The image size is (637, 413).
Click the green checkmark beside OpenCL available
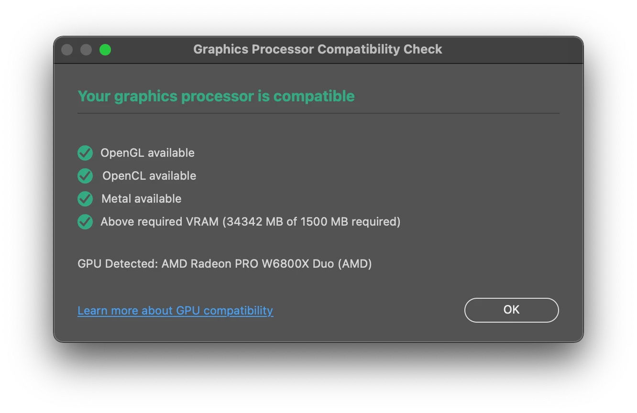pyautogui.click(x=85, y=176)
